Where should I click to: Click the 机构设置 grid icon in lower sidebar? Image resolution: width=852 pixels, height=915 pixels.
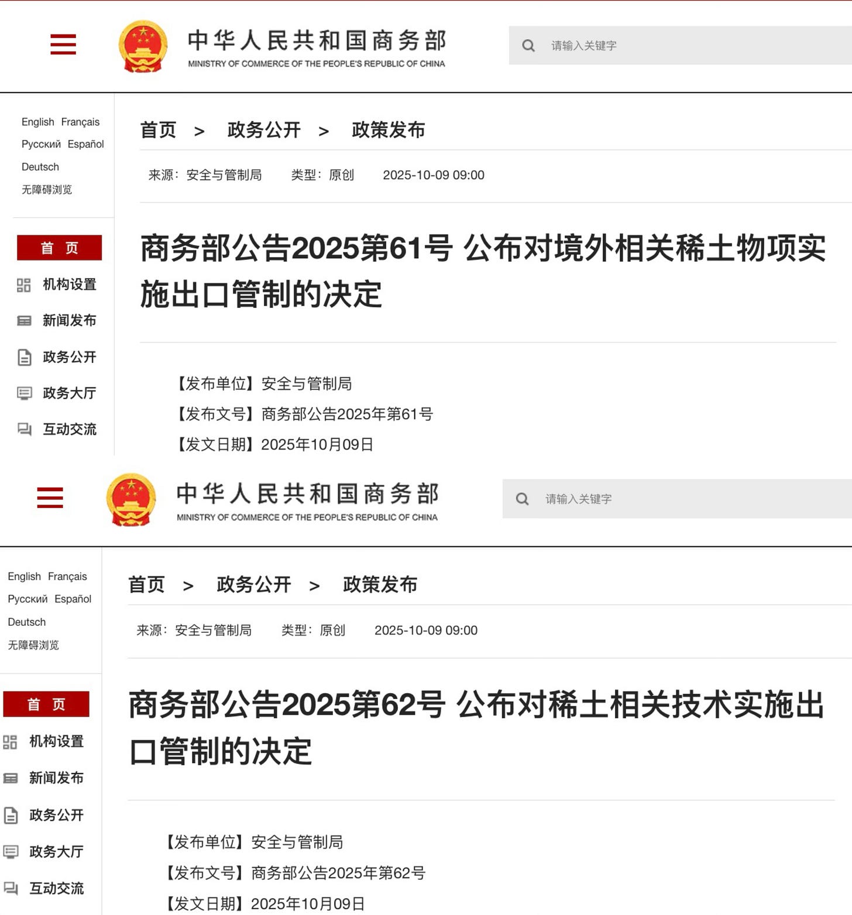(x=10, y=742)
